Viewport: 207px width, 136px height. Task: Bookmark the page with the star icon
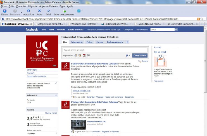coord(202,19)
